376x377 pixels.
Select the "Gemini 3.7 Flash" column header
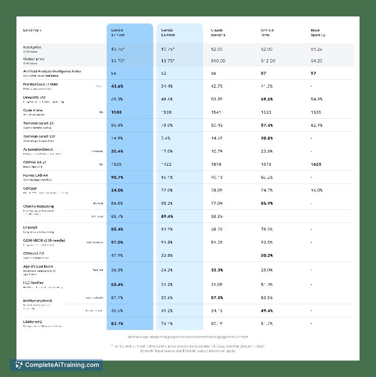pyautogui.click(x=118, y=32)
